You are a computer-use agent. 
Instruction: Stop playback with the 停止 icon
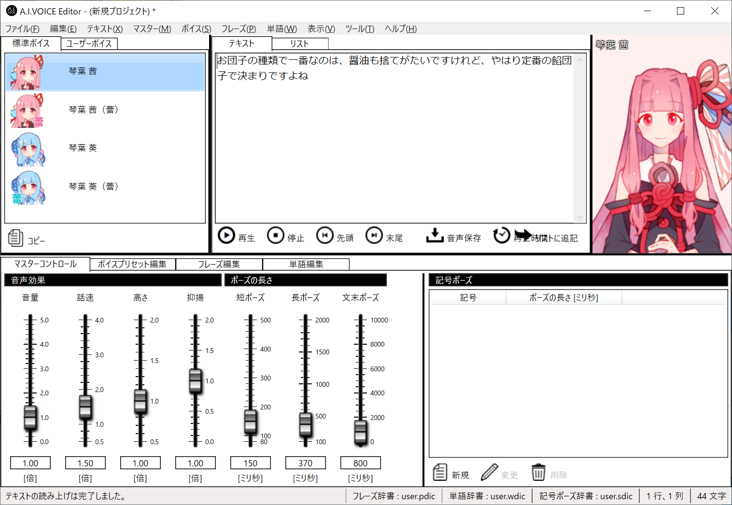click(x=276, y=236)
